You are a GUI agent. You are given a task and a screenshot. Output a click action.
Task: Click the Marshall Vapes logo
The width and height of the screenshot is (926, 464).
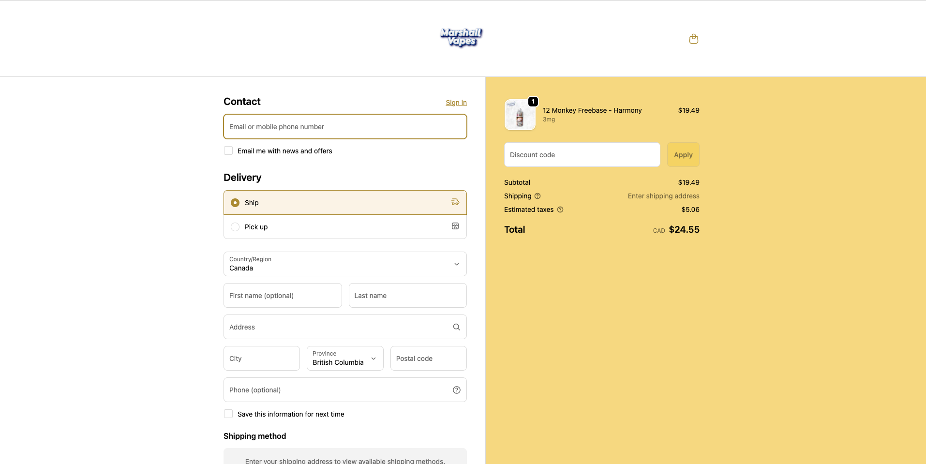tap(460, 38)
